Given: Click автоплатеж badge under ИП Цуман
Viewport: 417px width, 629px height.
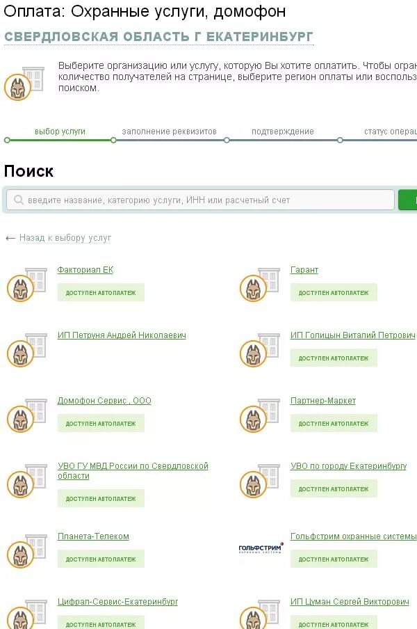Looking at the screenshot, I should 334,622.
